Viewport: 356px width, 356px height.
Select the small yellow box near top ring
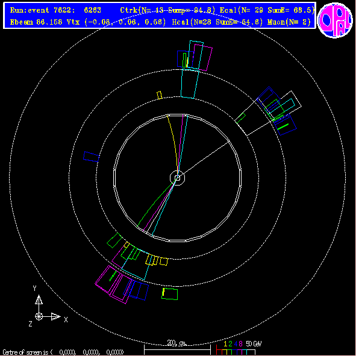click(x=160, y=95)
